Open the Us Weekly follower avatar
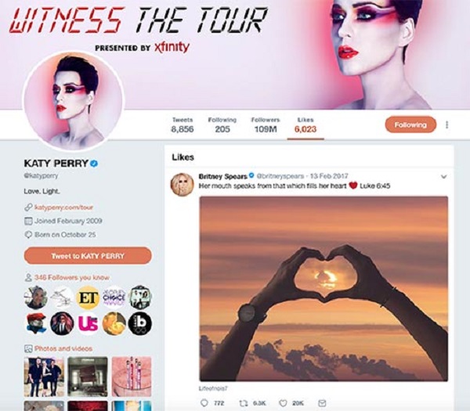The width and height of the screenshot is (470, 411). pyautogui.click(x=88, y=323)
